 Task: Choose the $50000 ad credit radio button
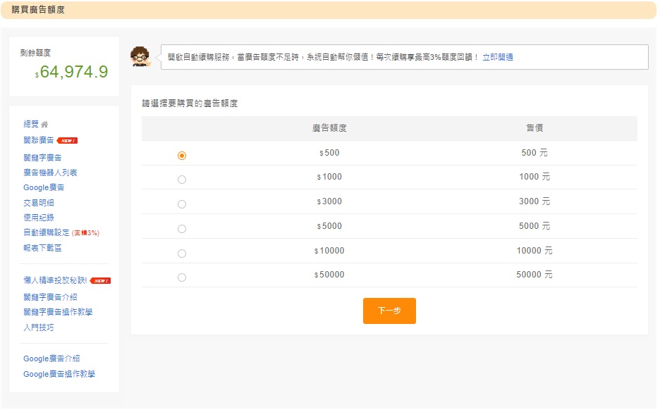point(182,277)
